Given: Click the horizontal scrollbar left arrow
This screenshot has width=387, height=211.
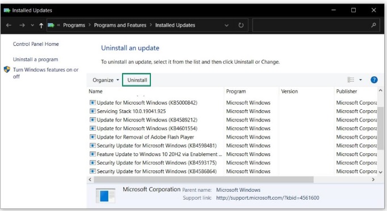Looking at the screenshot, I should (90, 179).
